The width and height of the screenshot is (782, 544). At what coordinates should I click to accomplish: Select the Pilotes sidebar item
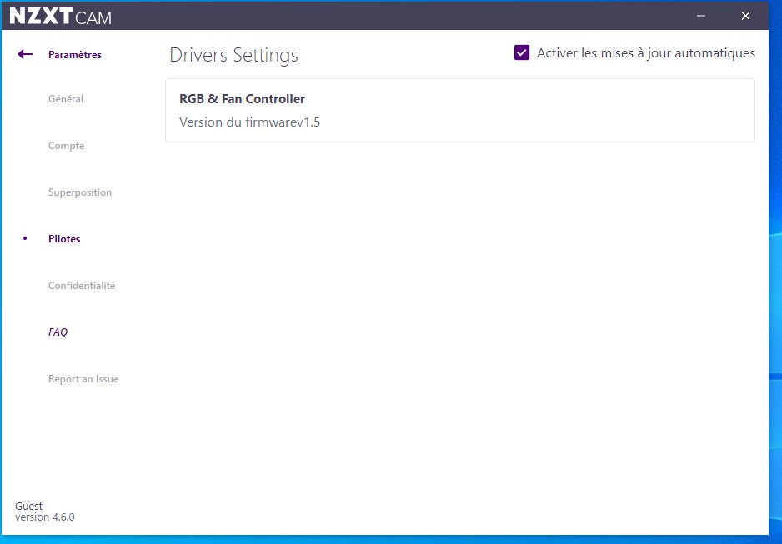click(64, 239)
